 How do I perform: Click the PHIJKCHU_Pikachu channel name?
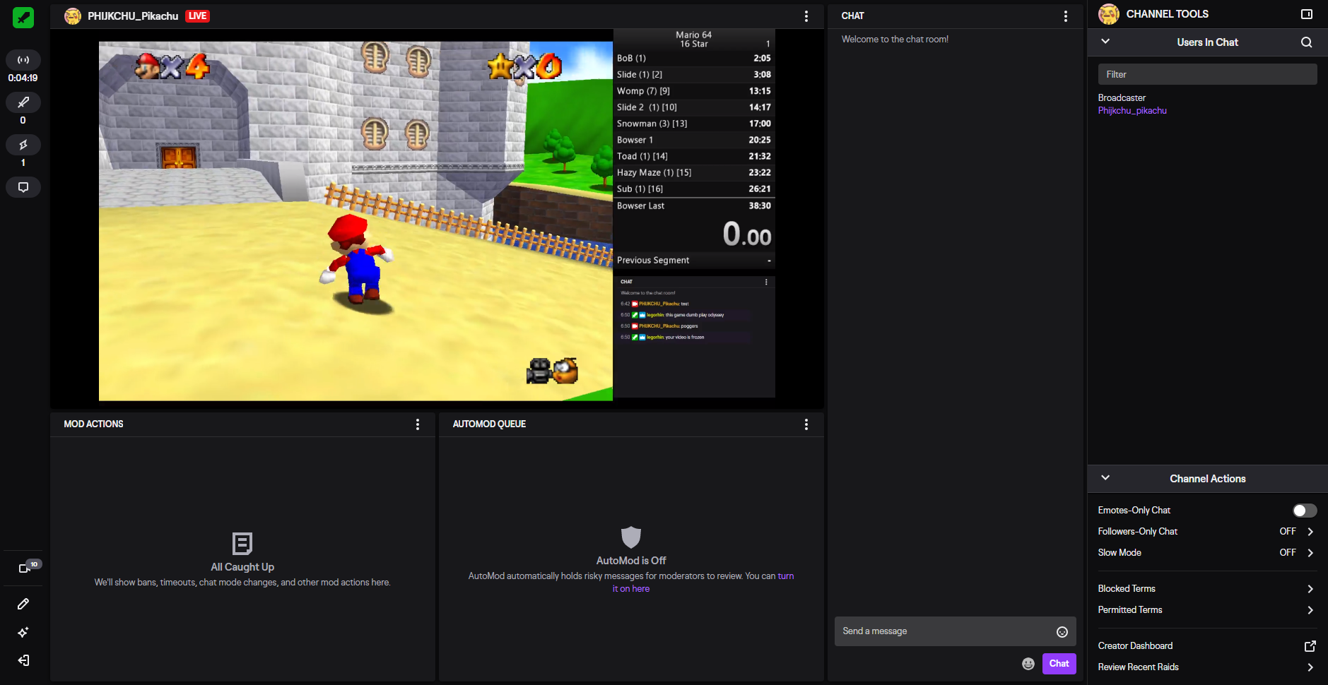(x=133, y=16)
